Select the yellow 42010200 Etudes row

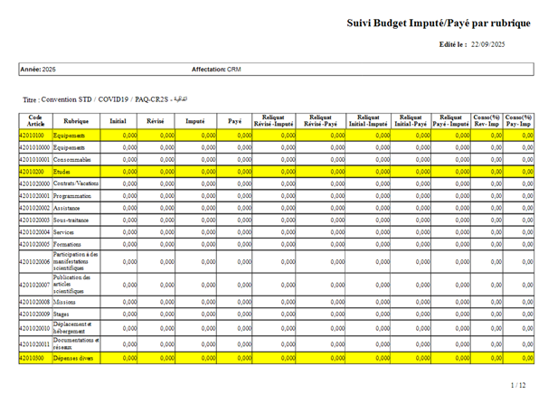tap(277, 172)
